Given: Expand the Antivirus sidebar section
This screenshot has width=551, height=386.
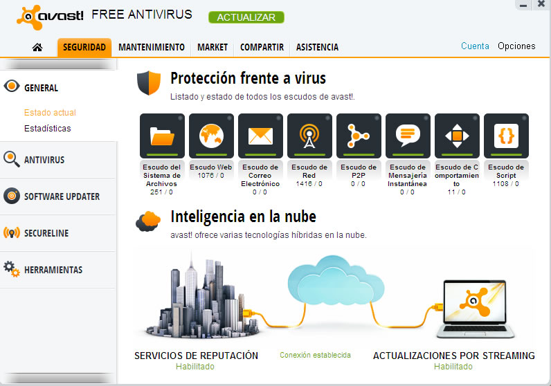Looking at the screenshot, I should point(44,160).
